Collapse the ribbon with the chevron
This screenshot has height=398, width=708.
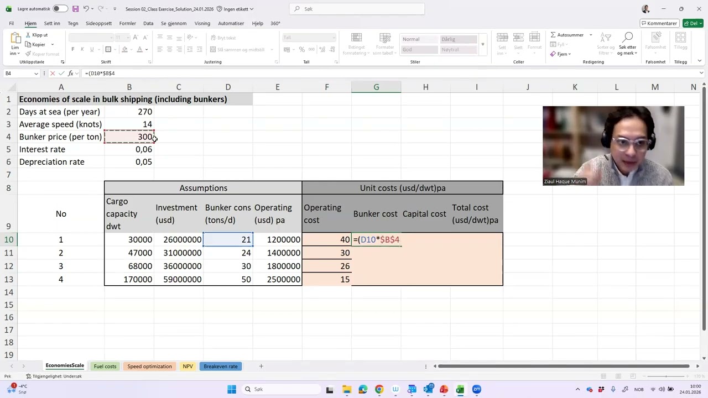pyautogui.click(x=699, y=61)
